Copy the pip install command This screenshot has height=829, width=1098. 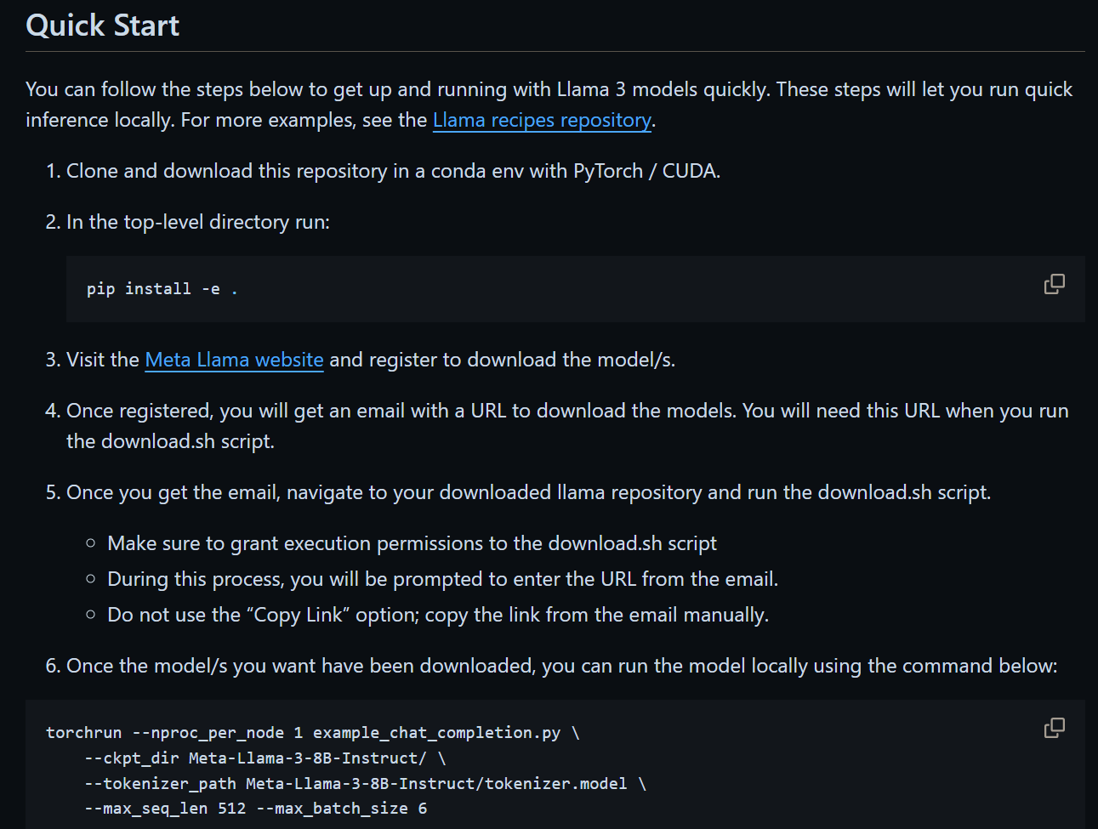click(1054, 284)
